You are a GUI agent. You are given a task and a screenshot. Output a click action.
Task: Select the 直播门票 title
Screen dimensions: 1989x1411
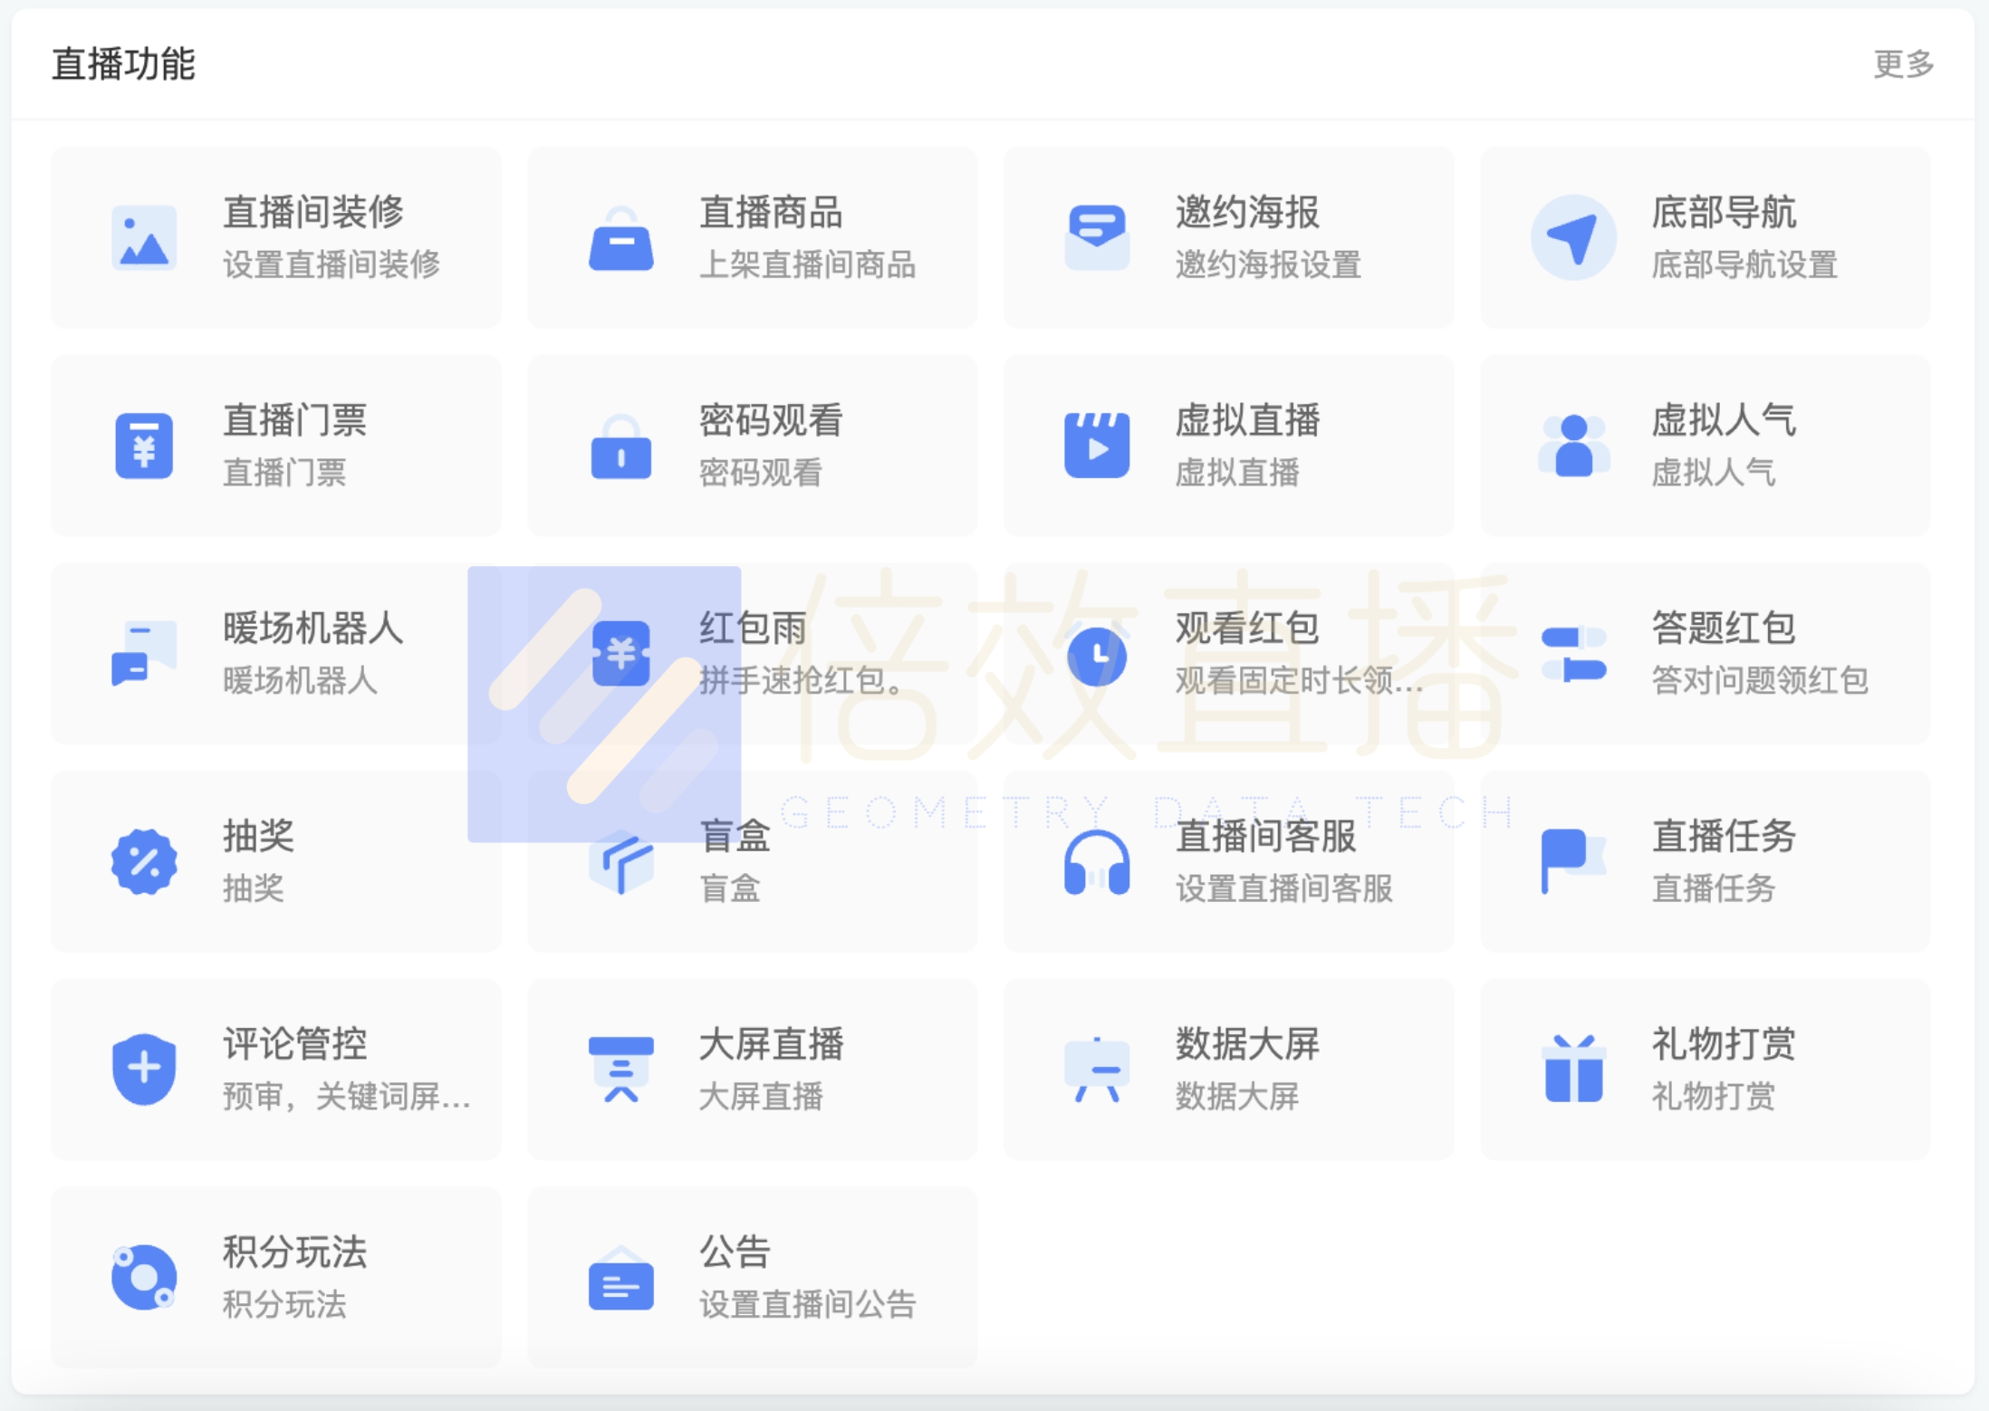[295, 419]
